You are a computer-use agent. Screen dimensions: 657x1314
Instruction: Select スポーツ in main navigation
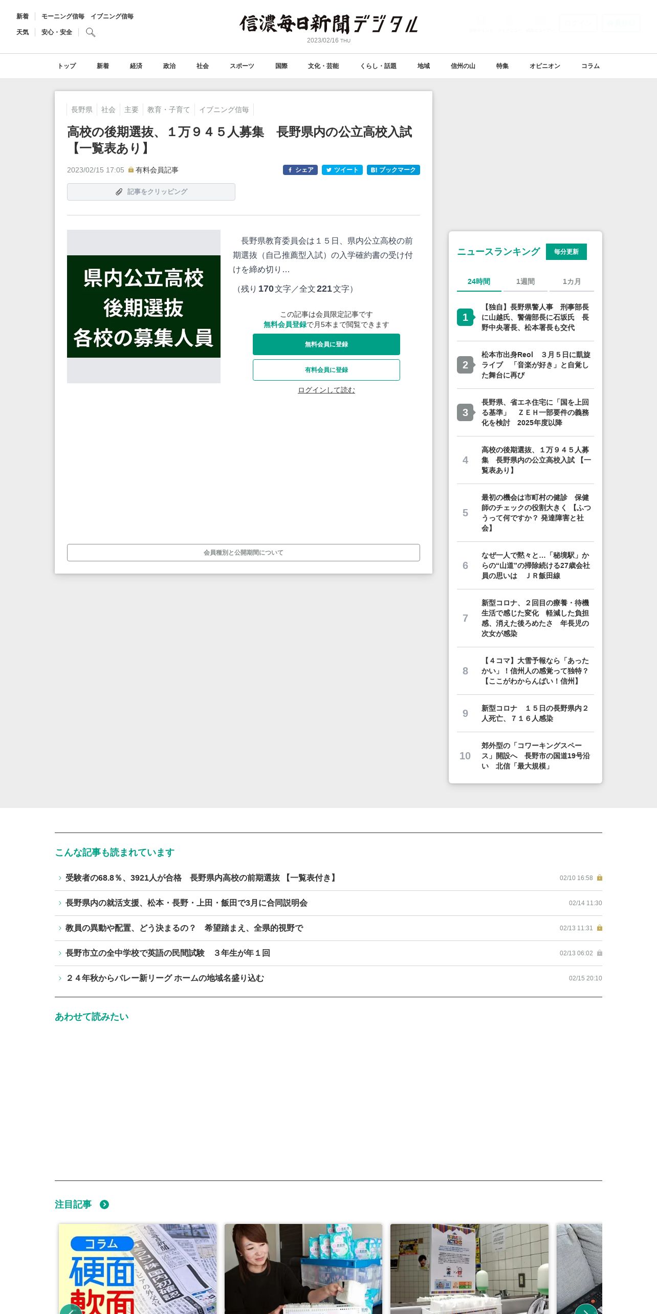tap(242, 66)
